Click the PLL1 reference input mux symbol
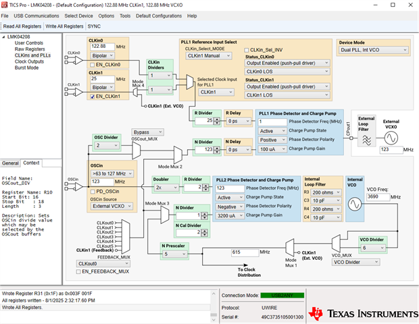The height and width of the screenshot is (324, 419). [x=190, y=82]
